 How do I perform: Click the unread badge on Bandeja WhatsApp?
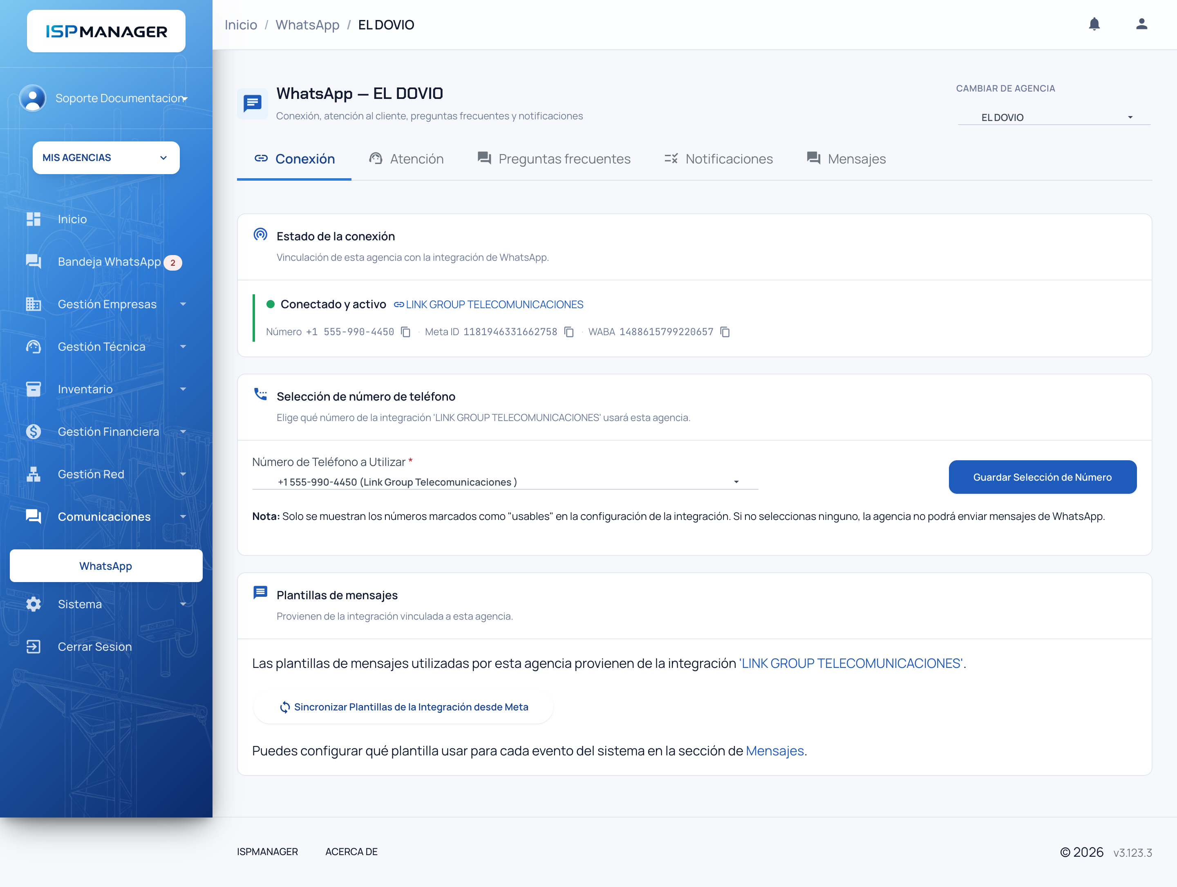coord(173,263)
